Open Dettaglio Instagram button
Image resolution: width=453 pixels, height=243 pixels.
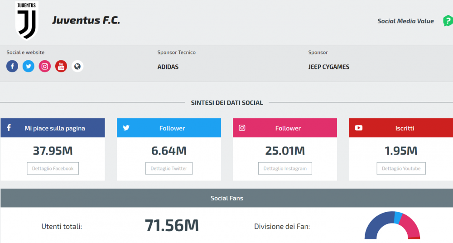[x=285, y=168]
